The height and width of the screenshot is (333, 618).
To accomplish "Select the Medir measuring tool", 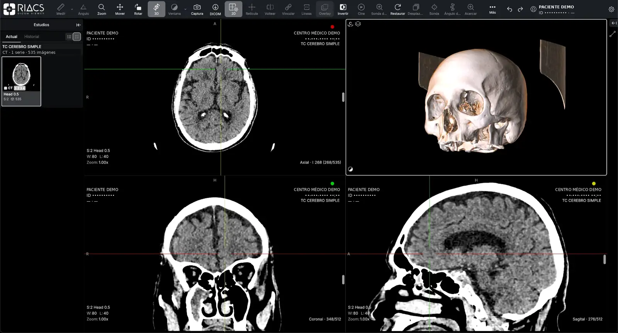I will coord(61,9).
